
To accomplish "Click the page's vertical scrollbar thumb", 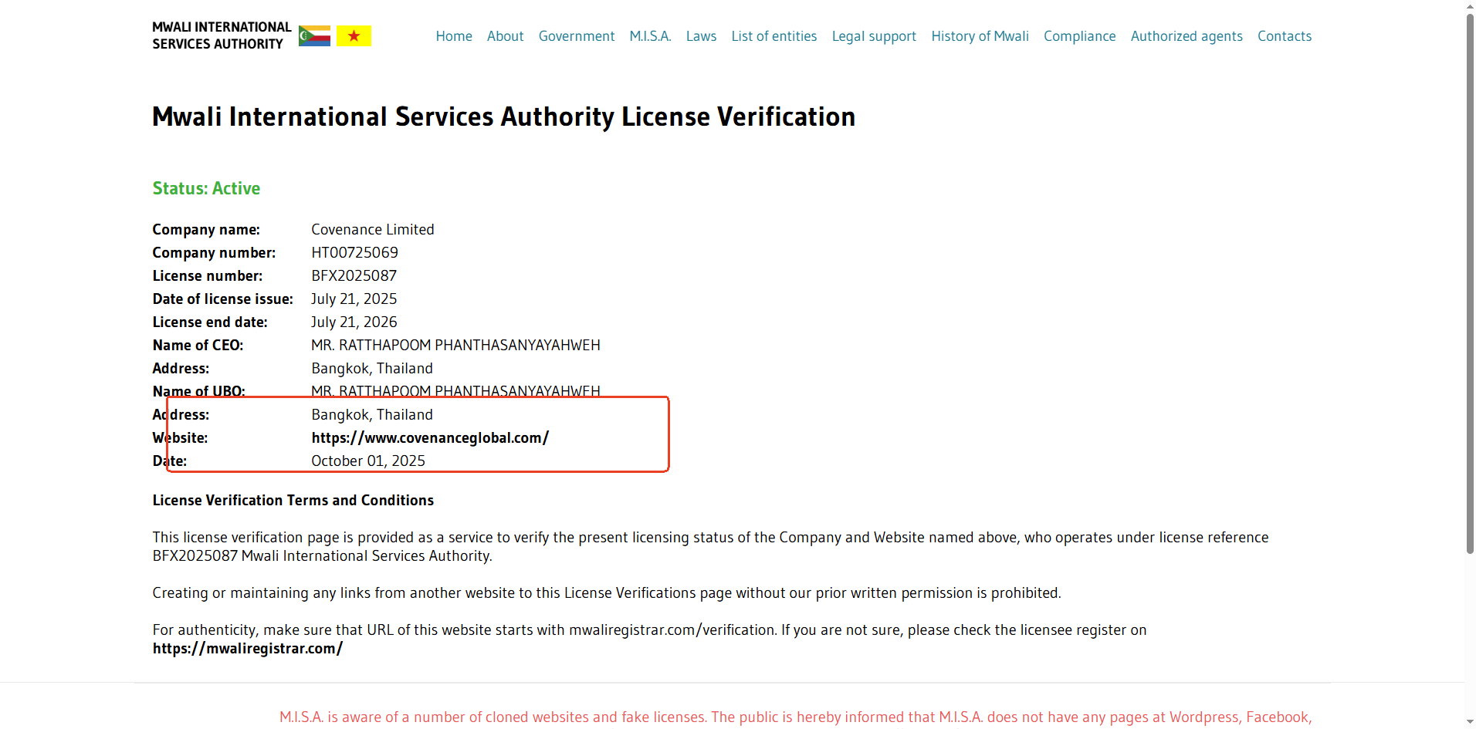I will [x=1470, y=278].
